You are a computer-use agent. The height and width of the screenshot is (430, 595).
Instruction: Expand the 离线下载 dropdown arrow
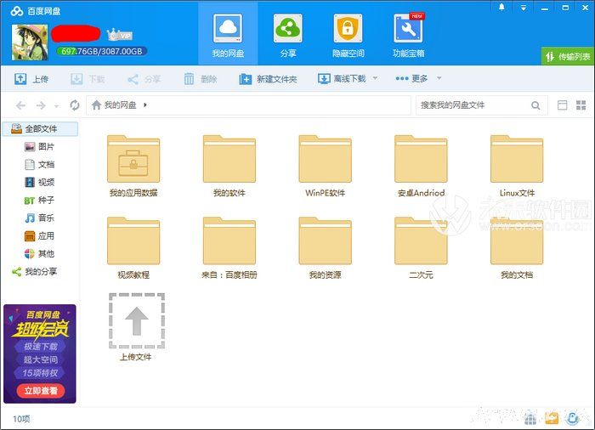pos(375,78)
